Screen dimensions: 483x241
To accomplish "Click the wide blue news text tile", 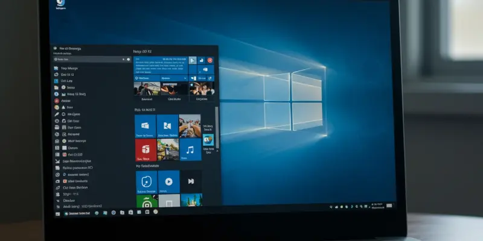I will click(160, 65).
